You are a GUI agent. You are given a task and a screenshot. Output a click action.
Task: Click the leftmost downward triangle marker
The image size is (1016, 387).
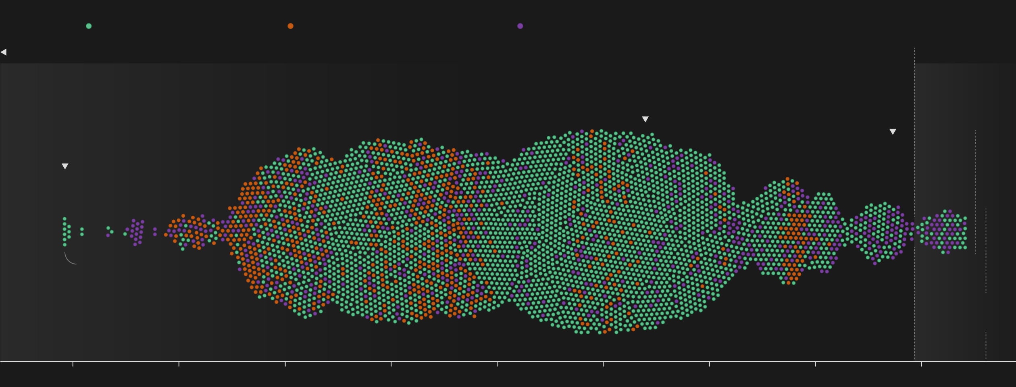pyautogui.click(x=65, y=166)
